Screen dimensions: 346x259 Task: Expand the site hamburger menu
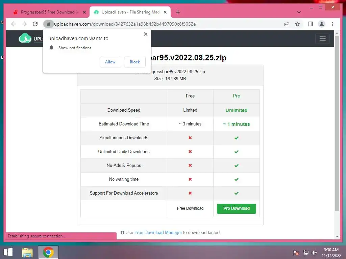click(x=323, y=38)
